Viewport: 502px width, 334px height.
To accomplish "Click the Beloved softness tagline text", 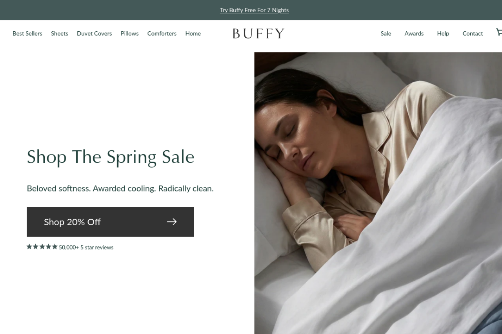I will [x=120, y=188].
